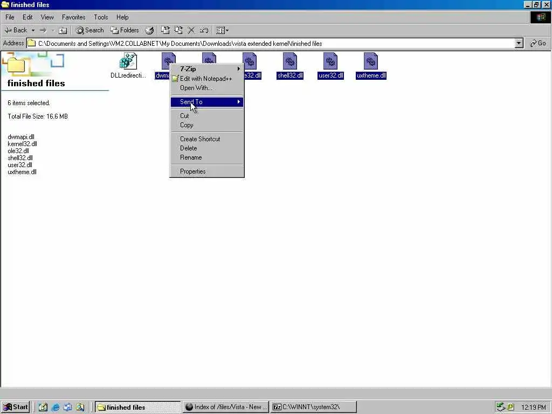Open the Search pane from toolbar
Screen dimensions: 552x414
coord(90,30)
